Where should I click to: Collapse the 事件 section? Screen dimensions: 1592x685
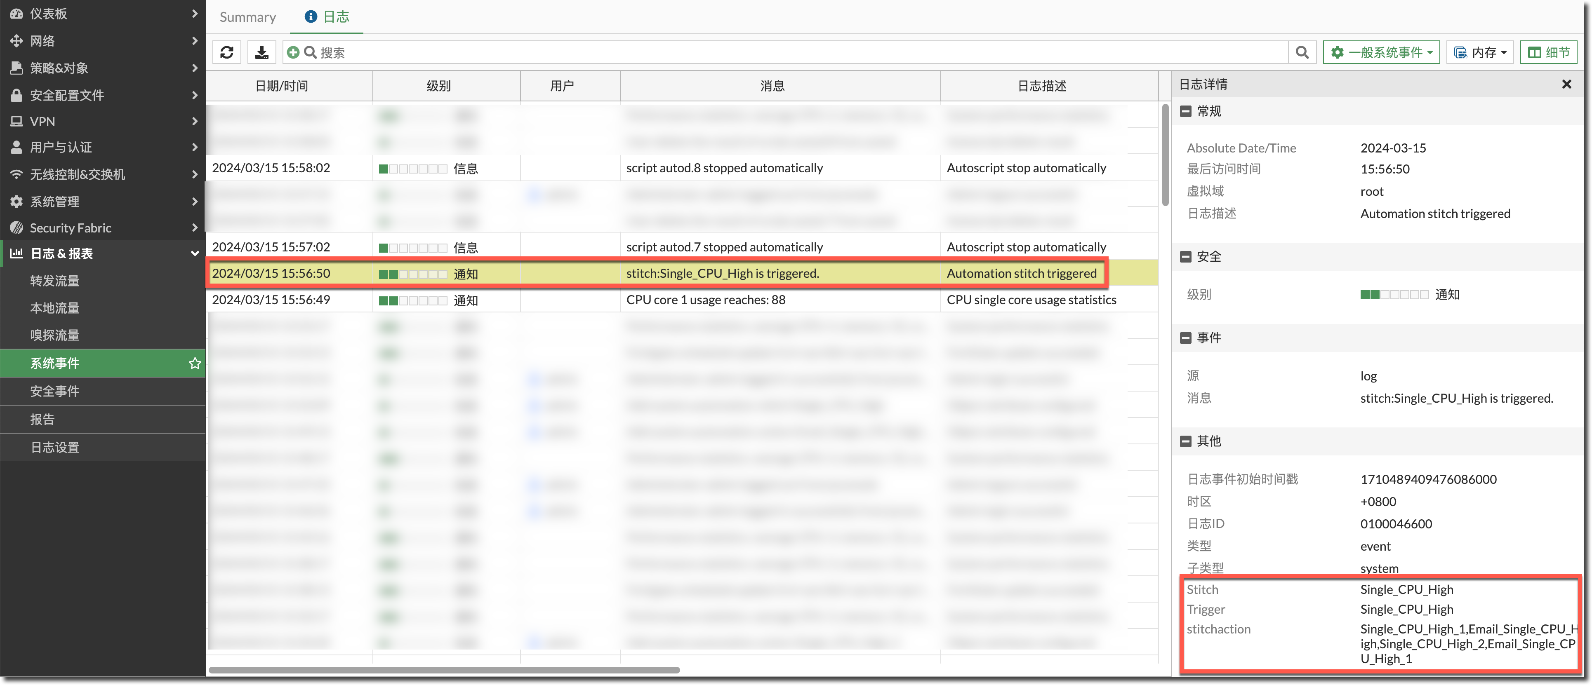point(1185,338)
